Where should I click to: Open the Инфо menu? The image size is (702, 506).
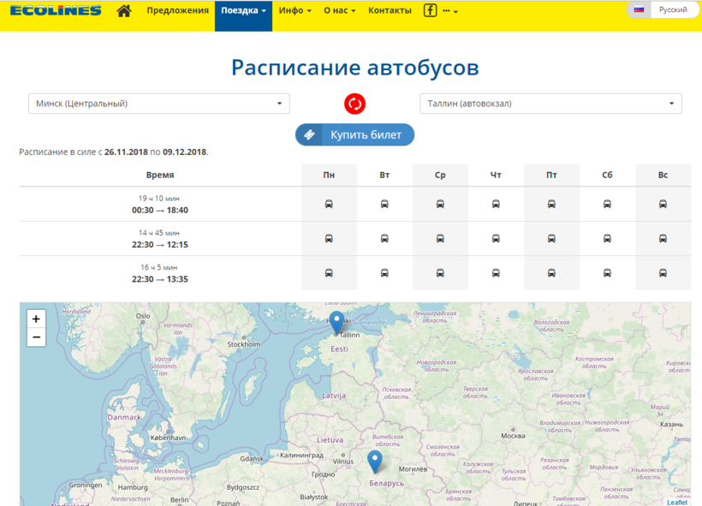pyautogui.click(x=294, y=11)
